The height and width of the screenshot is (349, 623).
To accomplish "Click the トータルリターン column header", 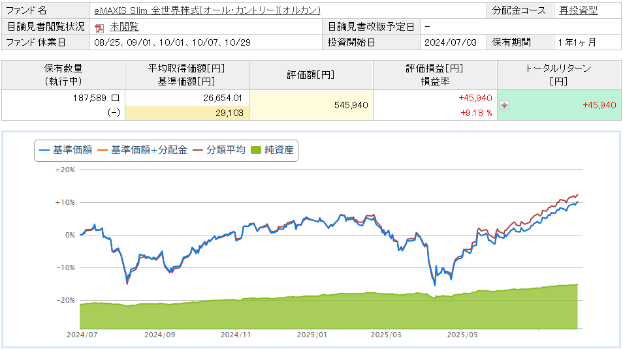I will tap(559, 75).
